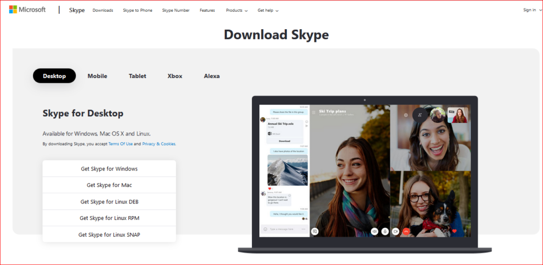The height and width of the screenshot is (265, 543).
Task: Expand the Products dropdown menu
Action: tap(237, 11)
